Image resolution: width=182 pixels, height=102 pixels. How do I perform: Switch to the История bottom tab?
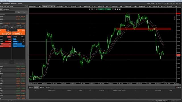[x=42, y=88]
